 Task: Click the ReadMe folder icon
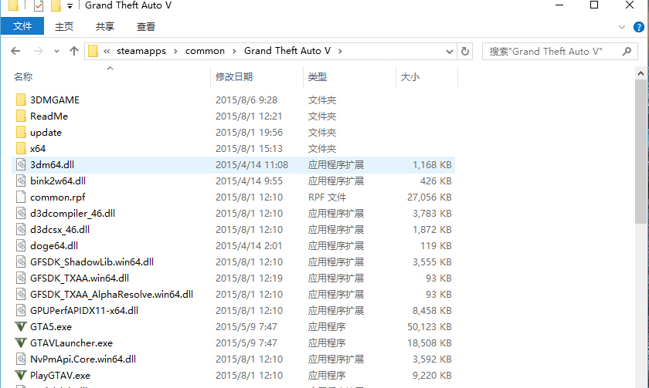pos(21,116)
